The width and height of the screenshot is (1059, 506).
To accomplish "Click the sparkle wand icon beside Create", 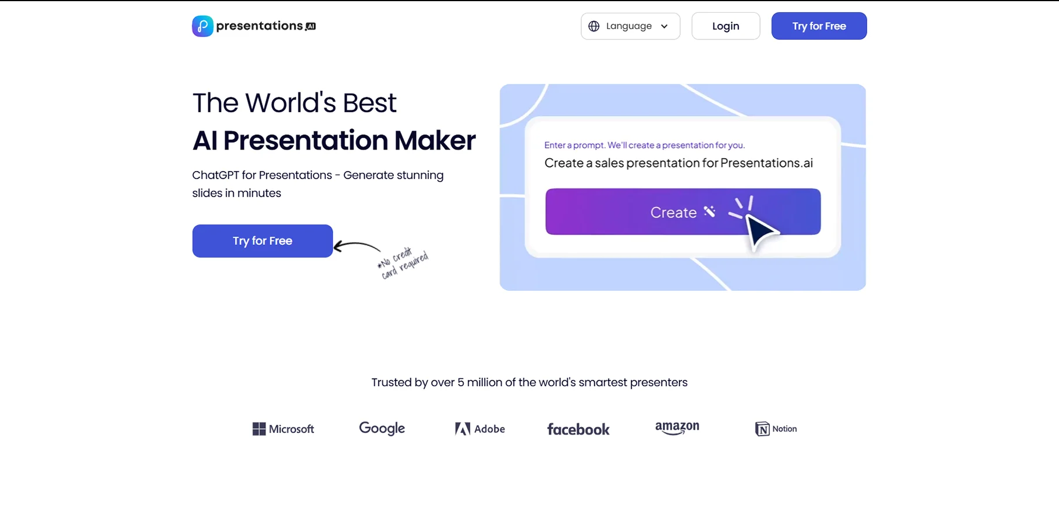I will pyautogui.click(x=709, y=211).
